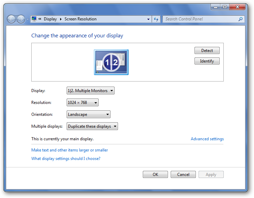Click the heading Change the appearance of your display

tap(77, 36)
